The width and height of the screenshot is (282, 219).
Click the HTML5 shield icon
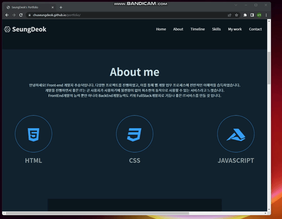click(x=33, y=135)
